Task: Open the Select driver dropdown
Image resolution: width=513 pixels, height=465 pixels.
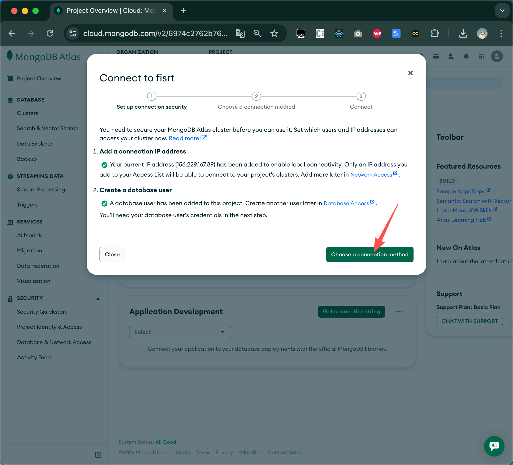Action: 180,332
